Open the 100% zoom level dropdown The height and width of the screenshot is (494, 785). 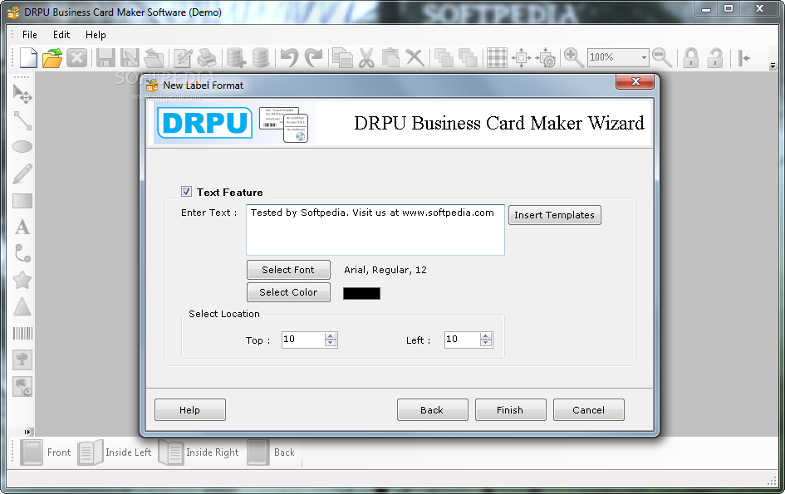(x=644, y=57)
